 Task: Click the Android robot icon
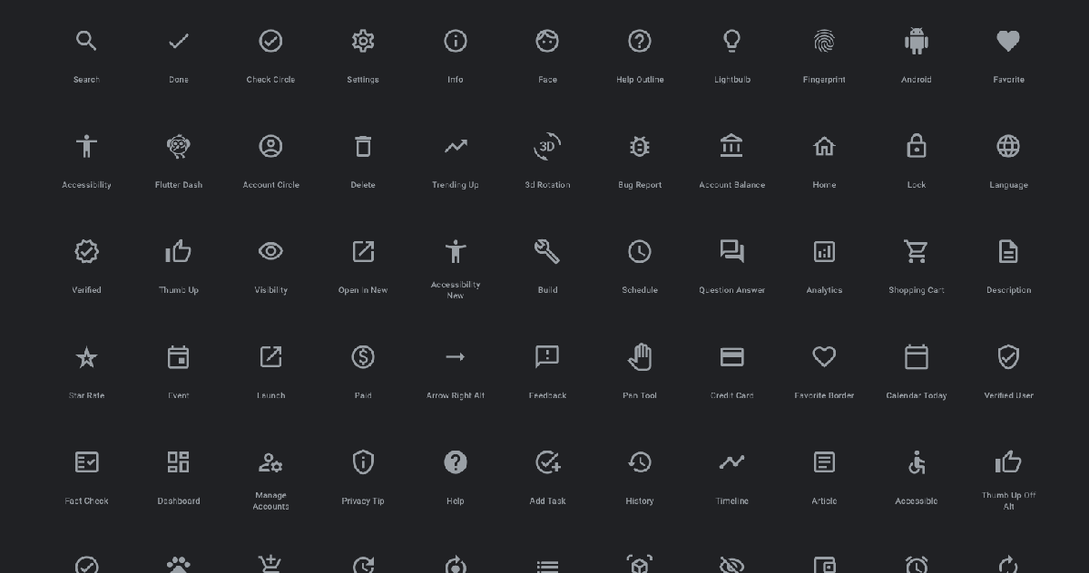point(917,41)
